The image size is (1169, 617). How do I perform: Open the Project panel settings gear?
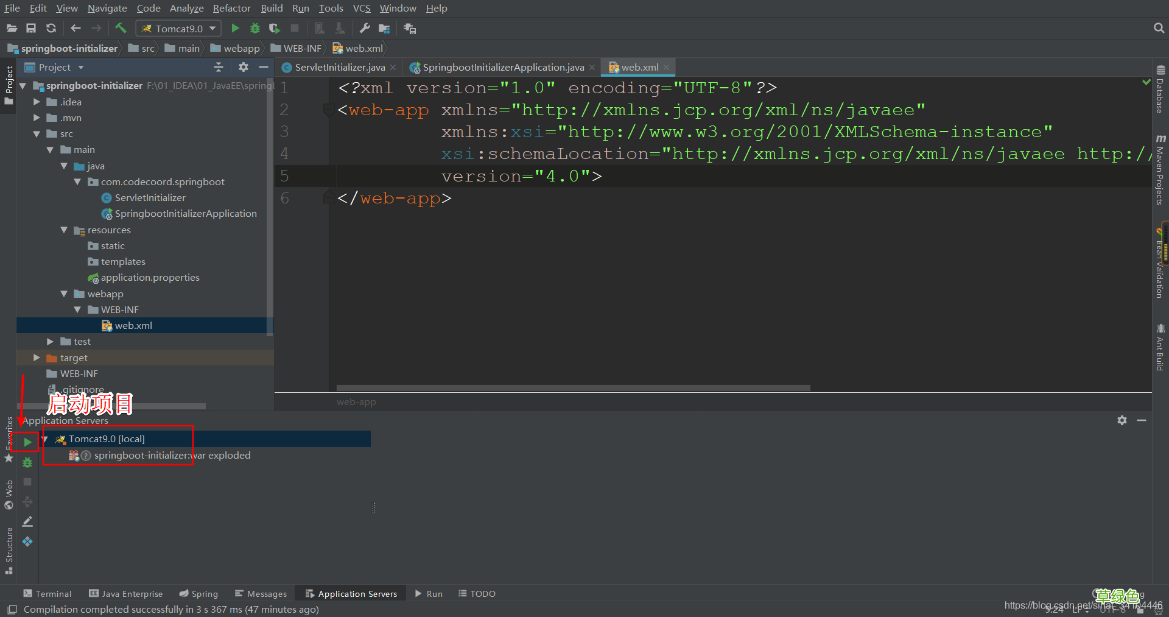click(x=244, y=67)
